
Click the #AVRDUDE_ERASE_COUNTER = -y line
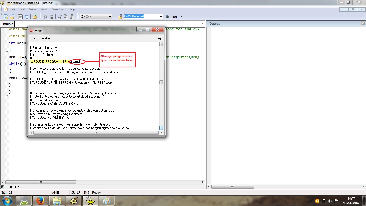[x=54, y=104]
